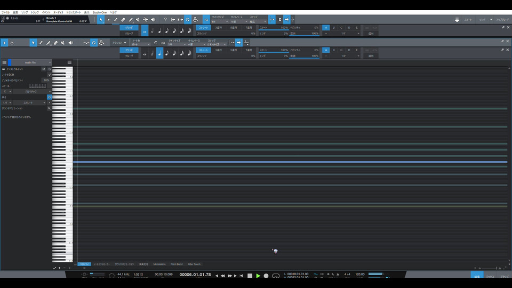Click the スタート button at top right
Image resolution: width=512 pixels, height=288 pixels.
(x=468, y=20)
